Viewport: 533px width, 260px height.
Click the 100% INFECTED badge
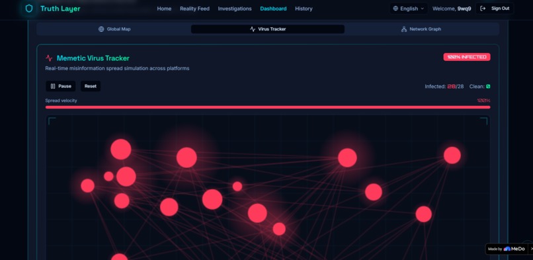(x=467, y=57)
